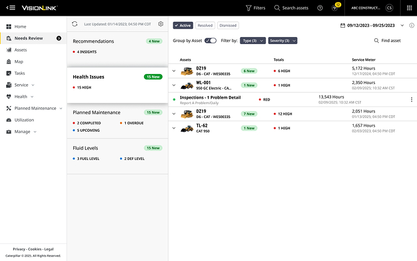Viewport: 417px width, 261px height.
Task: Open the three-dot menu on Inspections row
Action: point(411,99)
